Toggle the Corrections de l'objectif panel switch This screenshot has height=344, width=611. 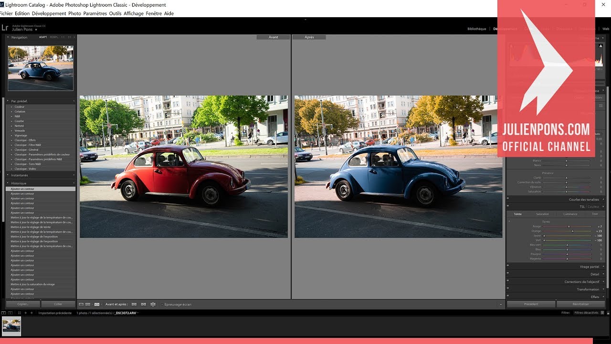coord(508,280)
